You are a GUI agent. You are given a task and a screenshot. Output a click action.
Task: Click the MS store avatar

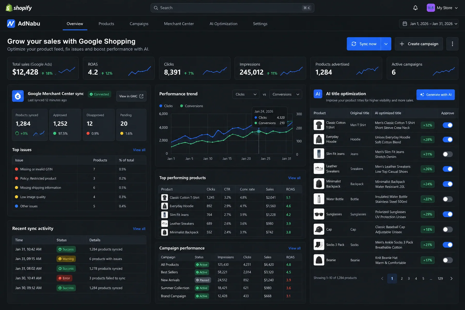point(431,8)
